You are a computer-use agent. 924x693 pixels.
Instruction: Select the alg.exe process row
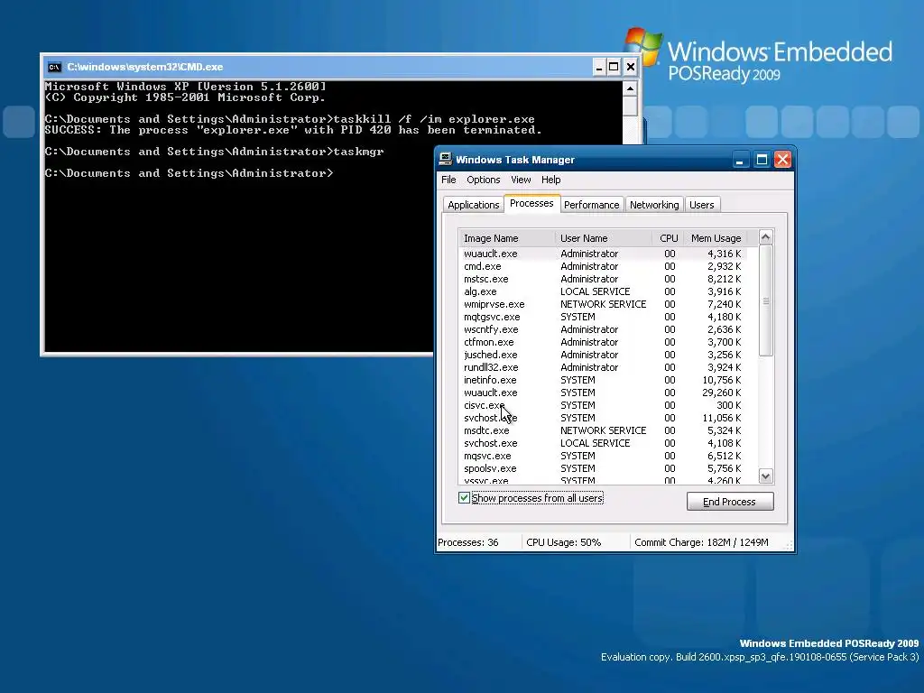click(603, 291)
